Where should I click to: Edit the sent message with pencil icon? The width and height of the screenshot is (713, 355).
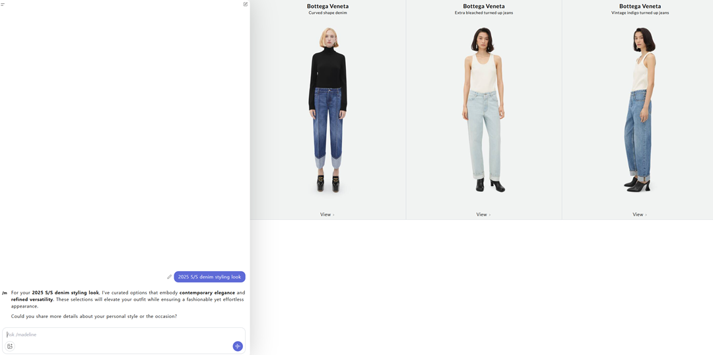(x=169, y=277)
